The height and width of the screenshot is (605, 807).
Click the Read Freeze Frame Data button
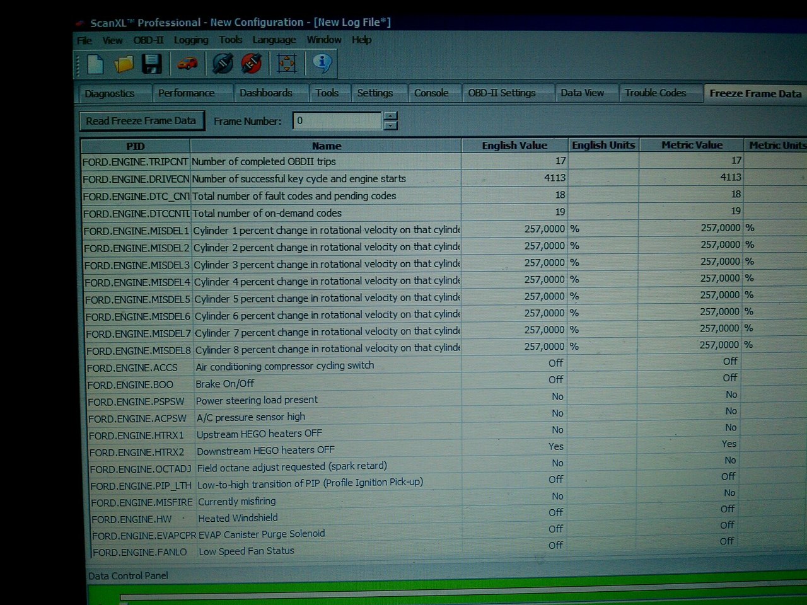[141, 121]
